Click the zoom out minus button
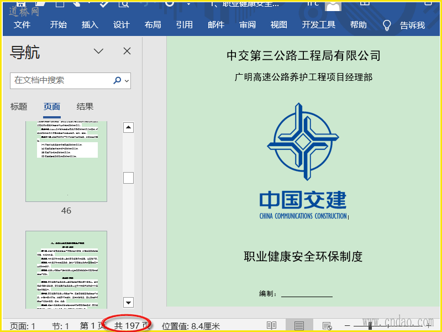442x332 pixels. coord(347,326)
